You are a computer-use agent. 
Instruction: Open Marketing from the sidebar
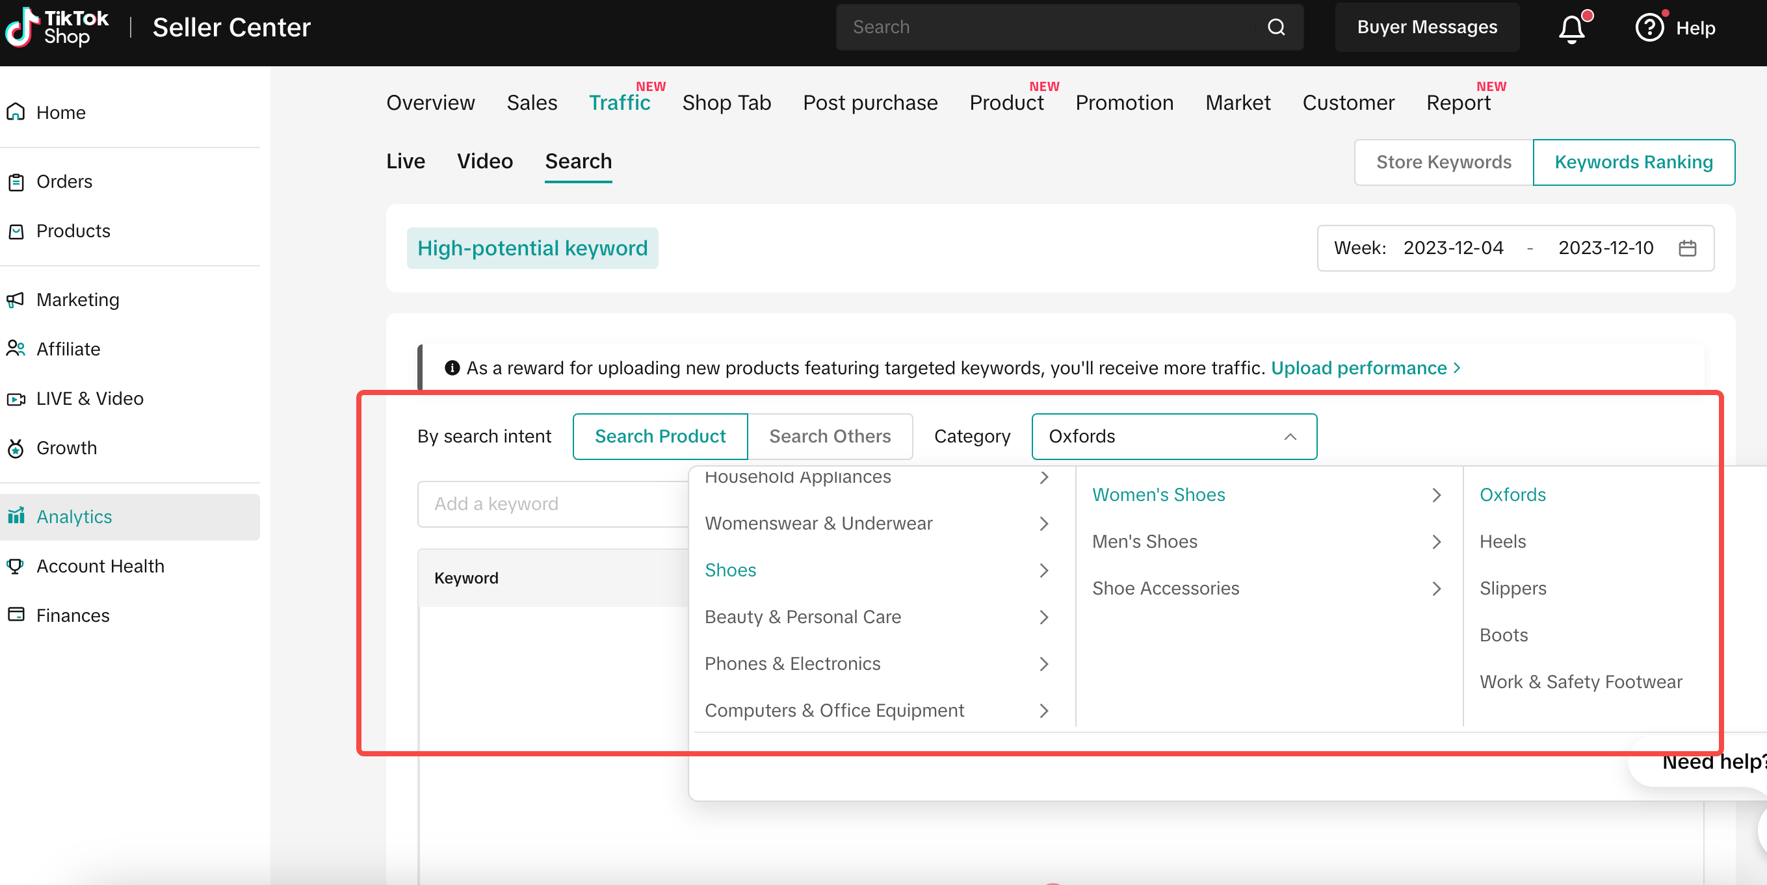point(77,300)
